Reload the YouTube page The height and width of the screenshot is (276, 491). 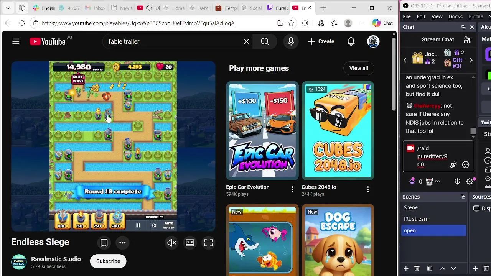(22, 23)
